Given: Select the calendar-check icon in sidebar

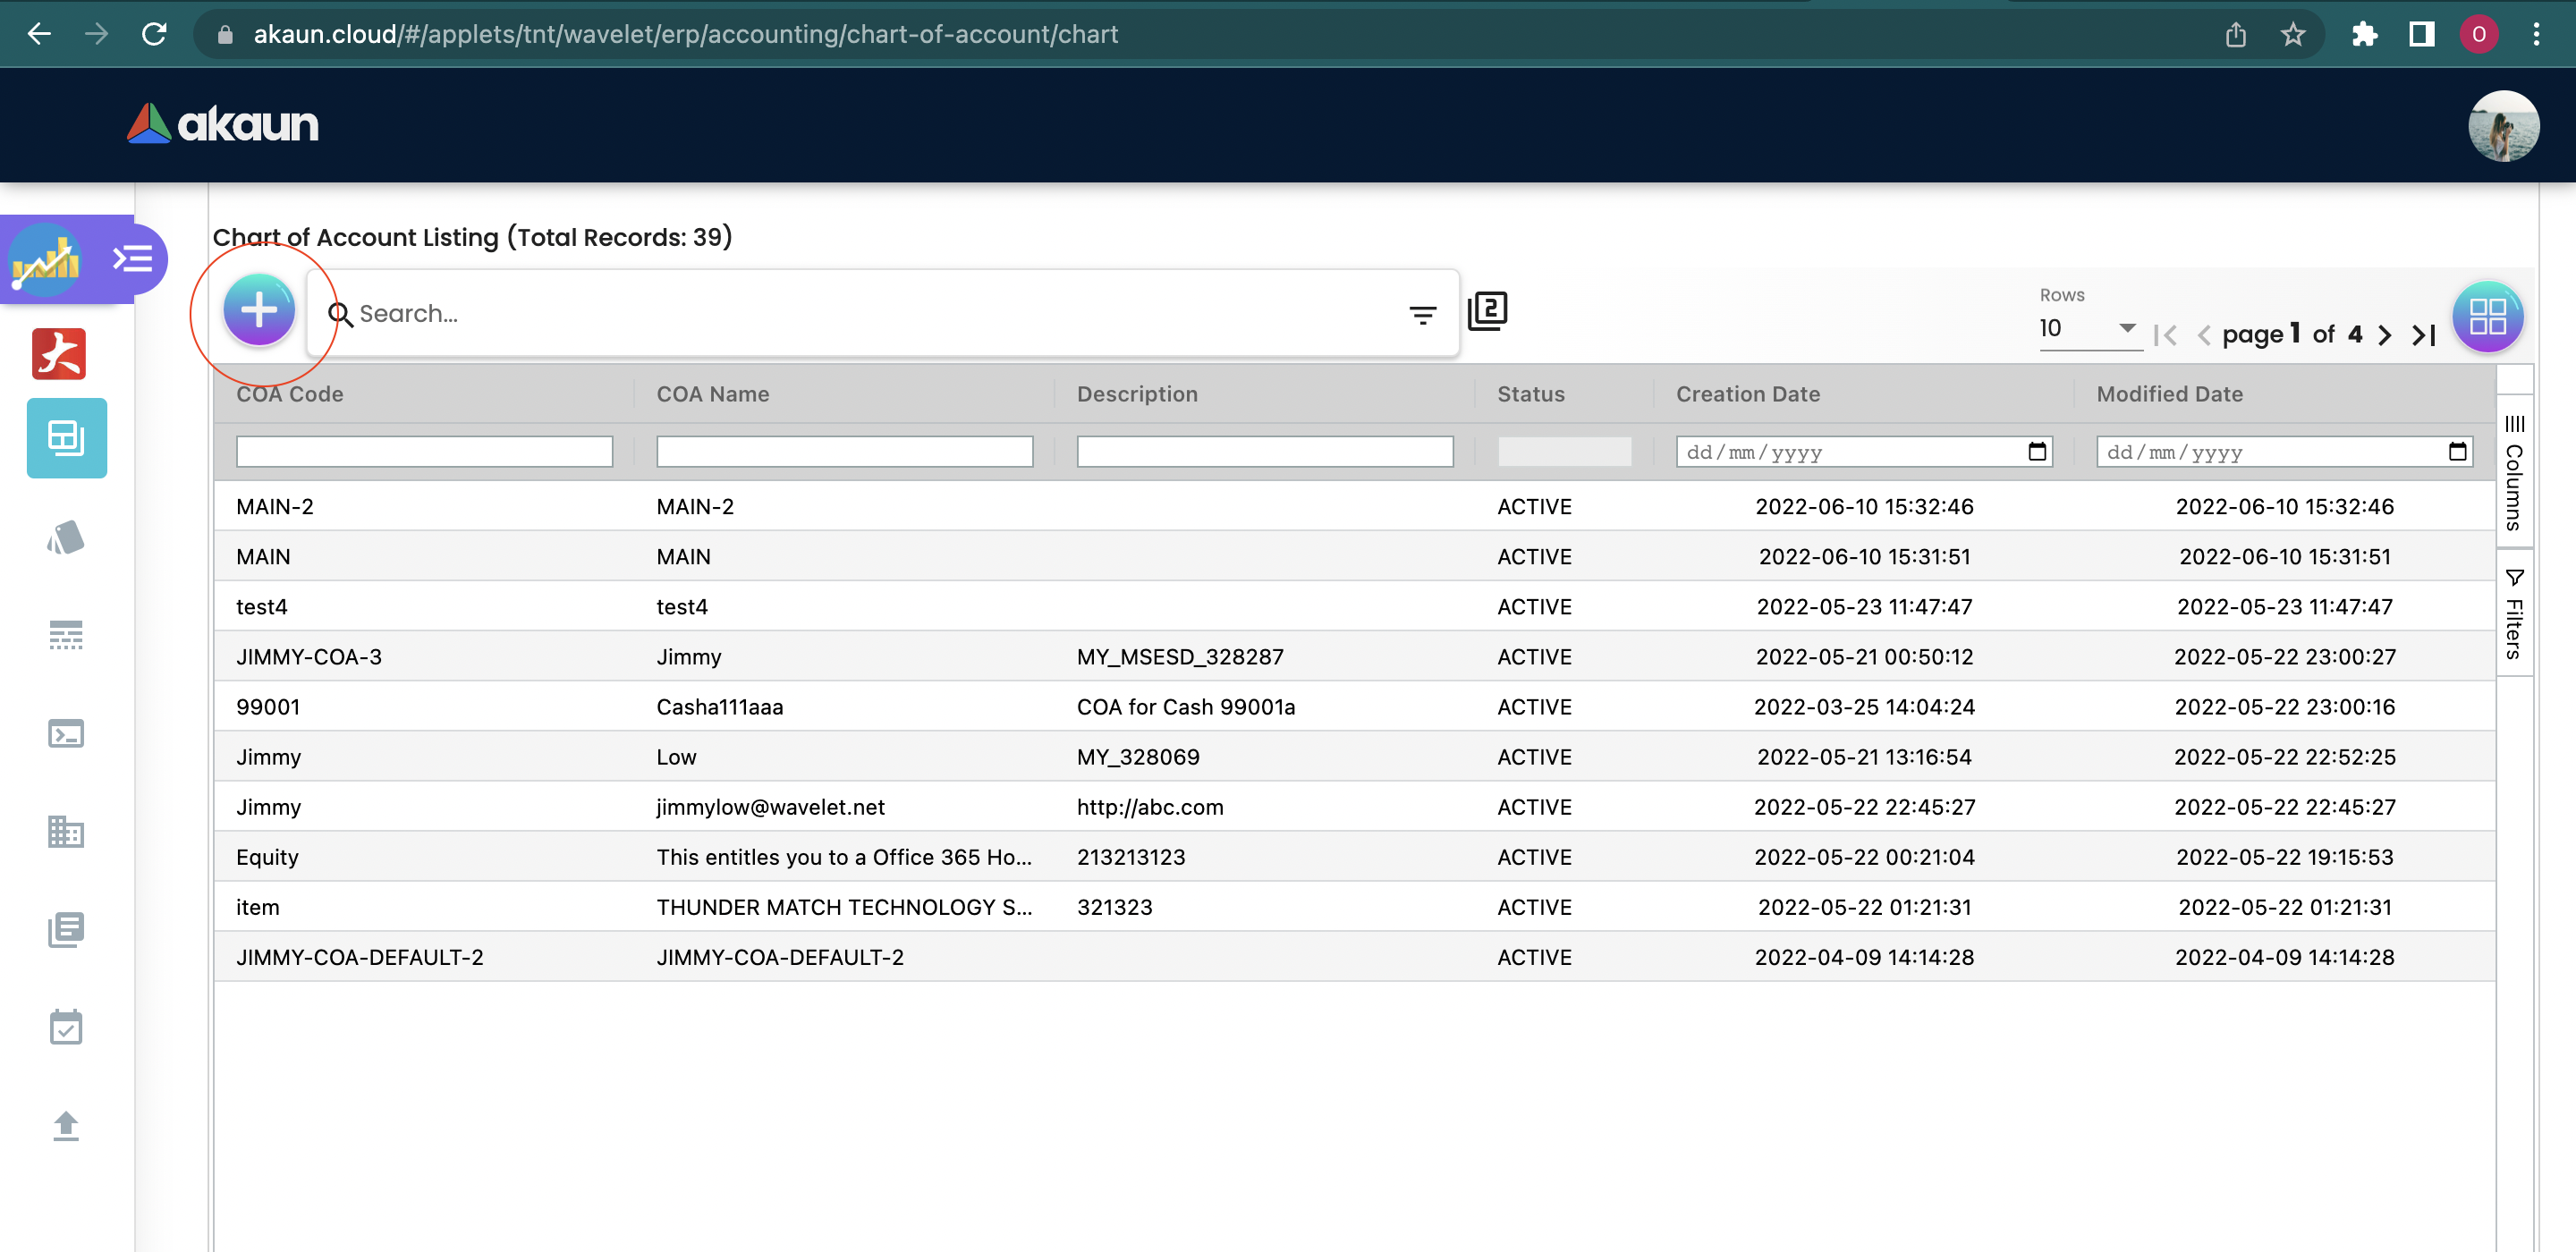Looking at the screenshot, I should click(x=66, y=1027).
